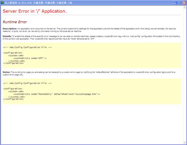The image size is (187, 145).
Task: Click the 'Details:' label
Action: pos(7,36)
